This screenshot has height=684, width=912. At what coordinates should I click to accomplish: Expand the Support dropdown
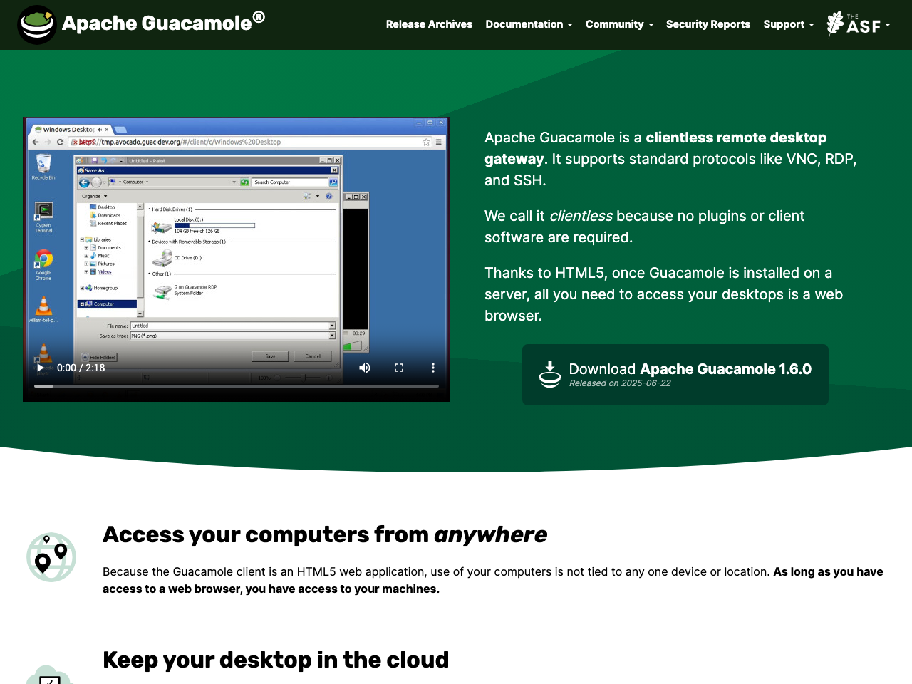pos(787,24)
